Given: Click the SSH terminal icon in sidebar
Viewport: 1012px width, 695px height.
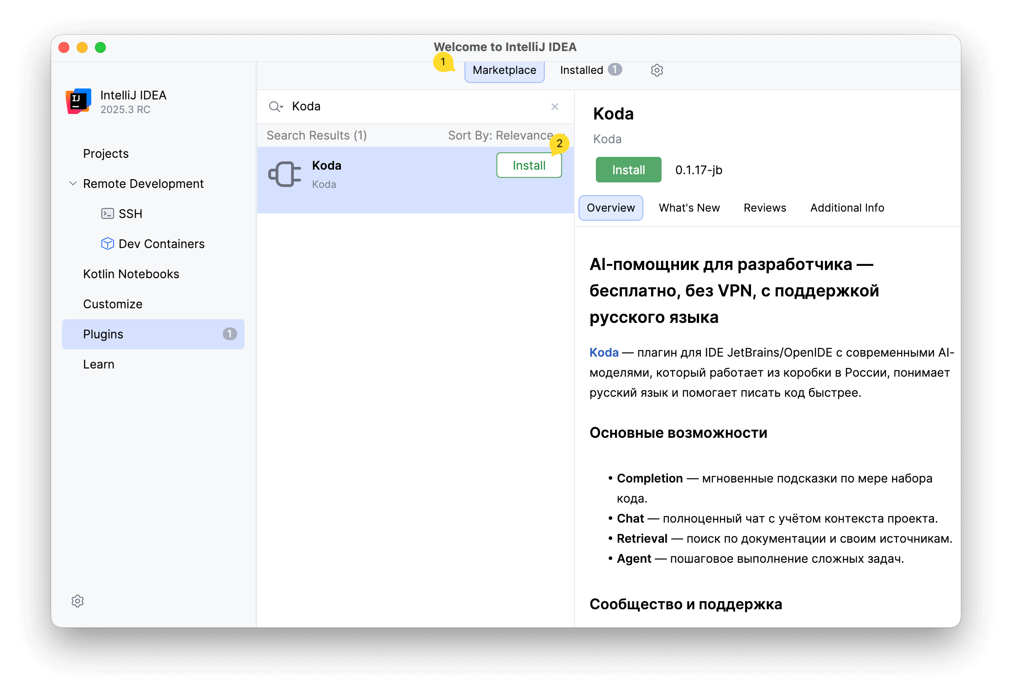Looking at the screenshot, I should coord(107,213).
